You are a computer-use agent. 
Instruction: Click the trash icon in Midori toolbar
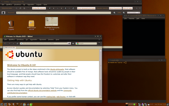point(99,43)
